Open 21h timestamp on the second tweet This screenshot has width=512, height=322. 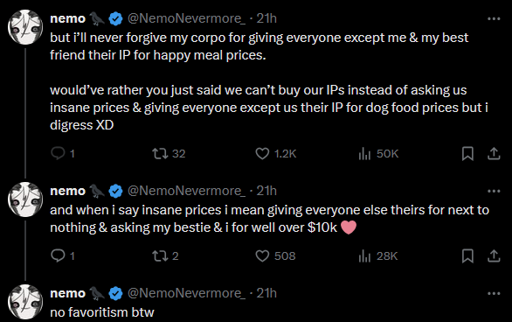(x=266, y=191)
